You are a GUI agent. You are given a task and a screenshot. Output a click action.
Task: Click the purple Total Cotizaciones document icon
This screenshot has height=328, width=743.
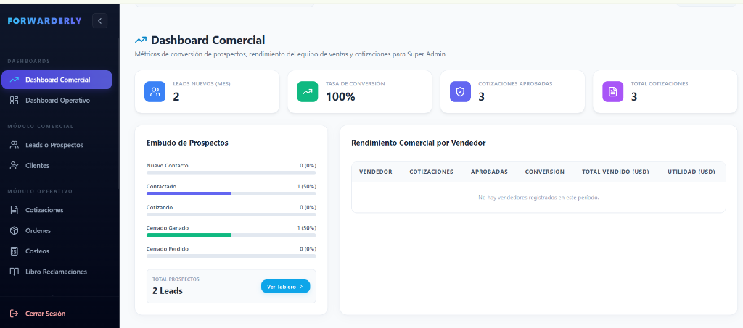coord(612,92)
